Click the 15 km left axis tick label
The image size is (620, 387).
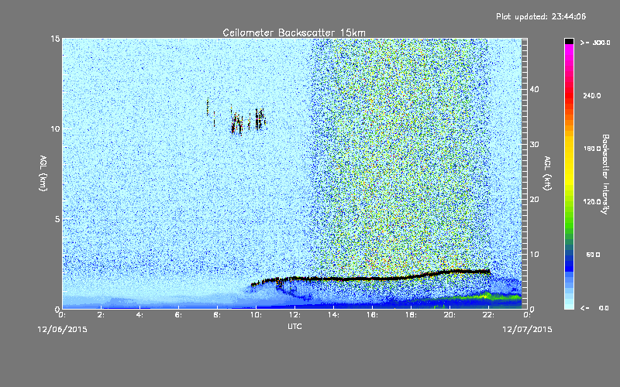(x=55, y=39)
